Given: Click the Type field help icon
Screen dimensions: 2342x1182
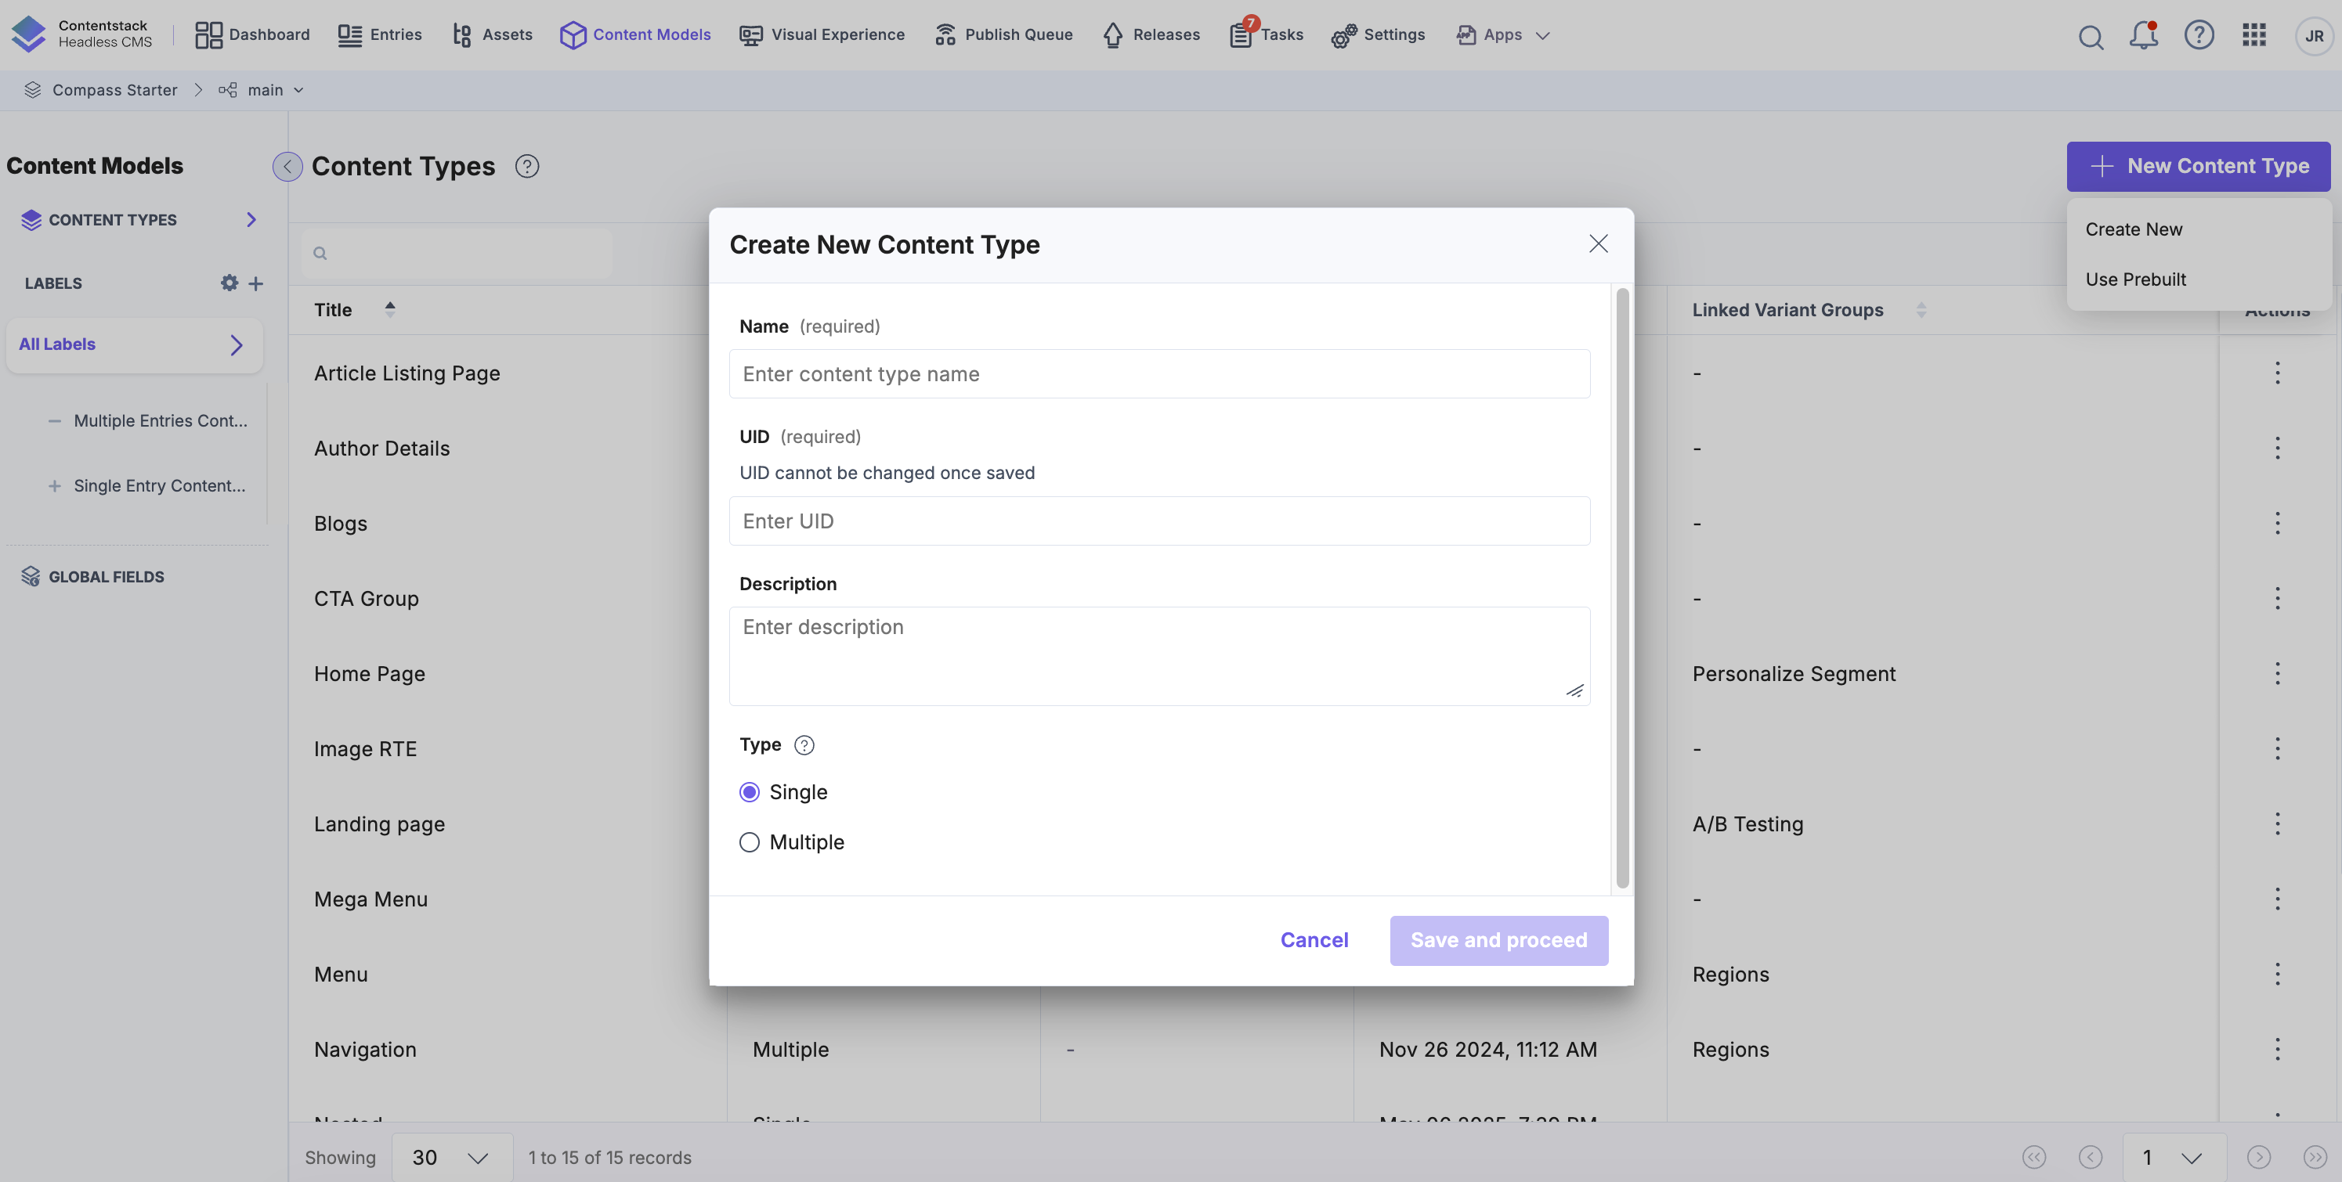Looking at the screenshot, I should coord(804,745).
